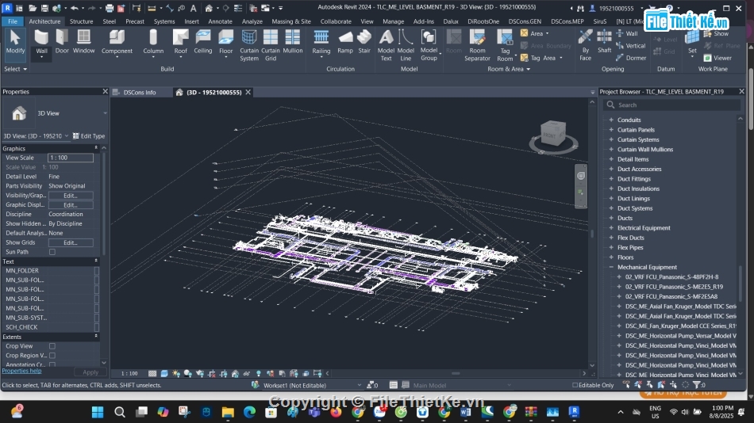Select the Shaft opening tool
754x423 pixels.
click(x=604, y=42)
